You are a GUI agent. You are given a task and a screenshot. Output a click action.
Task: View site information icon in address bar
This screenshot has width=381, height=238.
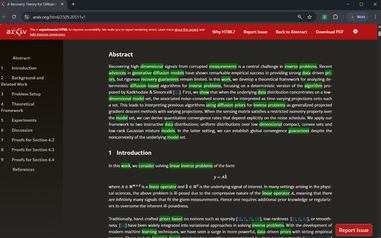27,17
